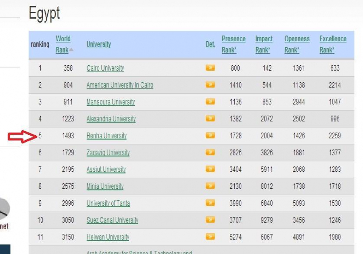The height and width of the screenshot is (254, 363).
Task: Open details icon for Benha University
Action: click(x=210, y=135)
